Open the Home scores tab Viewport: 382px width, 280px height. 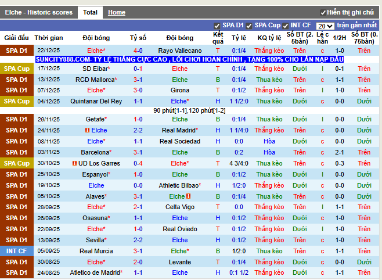coord(117,12)
